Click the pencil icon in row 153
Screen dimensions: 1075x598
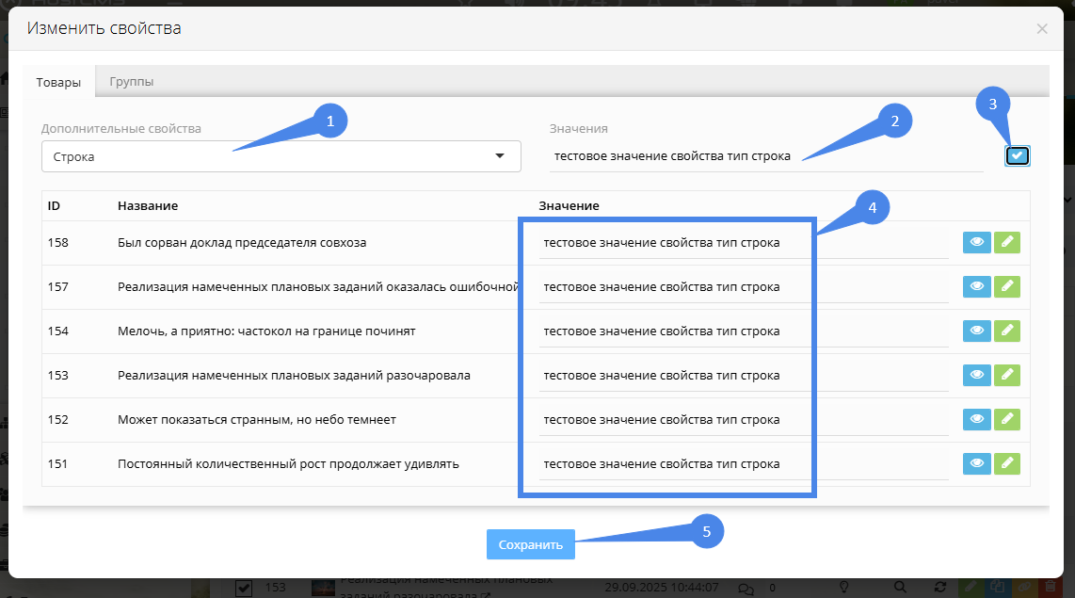(1007, 375)
